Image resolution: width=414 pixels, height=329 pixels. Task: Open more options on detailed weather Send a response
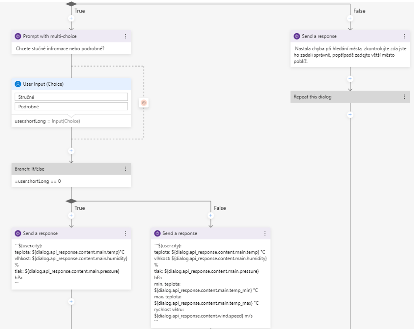(x=265, y=234)
